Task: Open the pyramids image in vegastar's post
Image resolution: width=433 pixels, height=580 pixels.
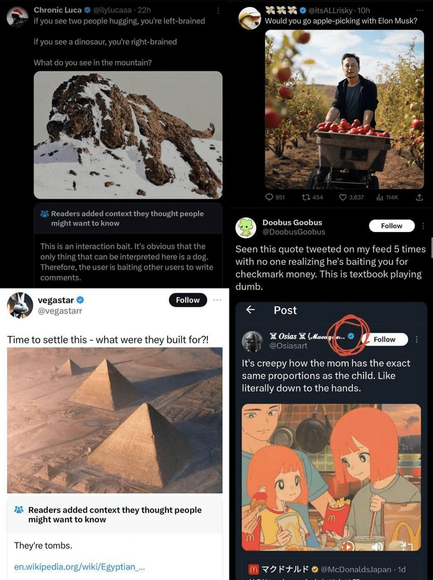Action: pyautogui.click(x=114, y=420)
